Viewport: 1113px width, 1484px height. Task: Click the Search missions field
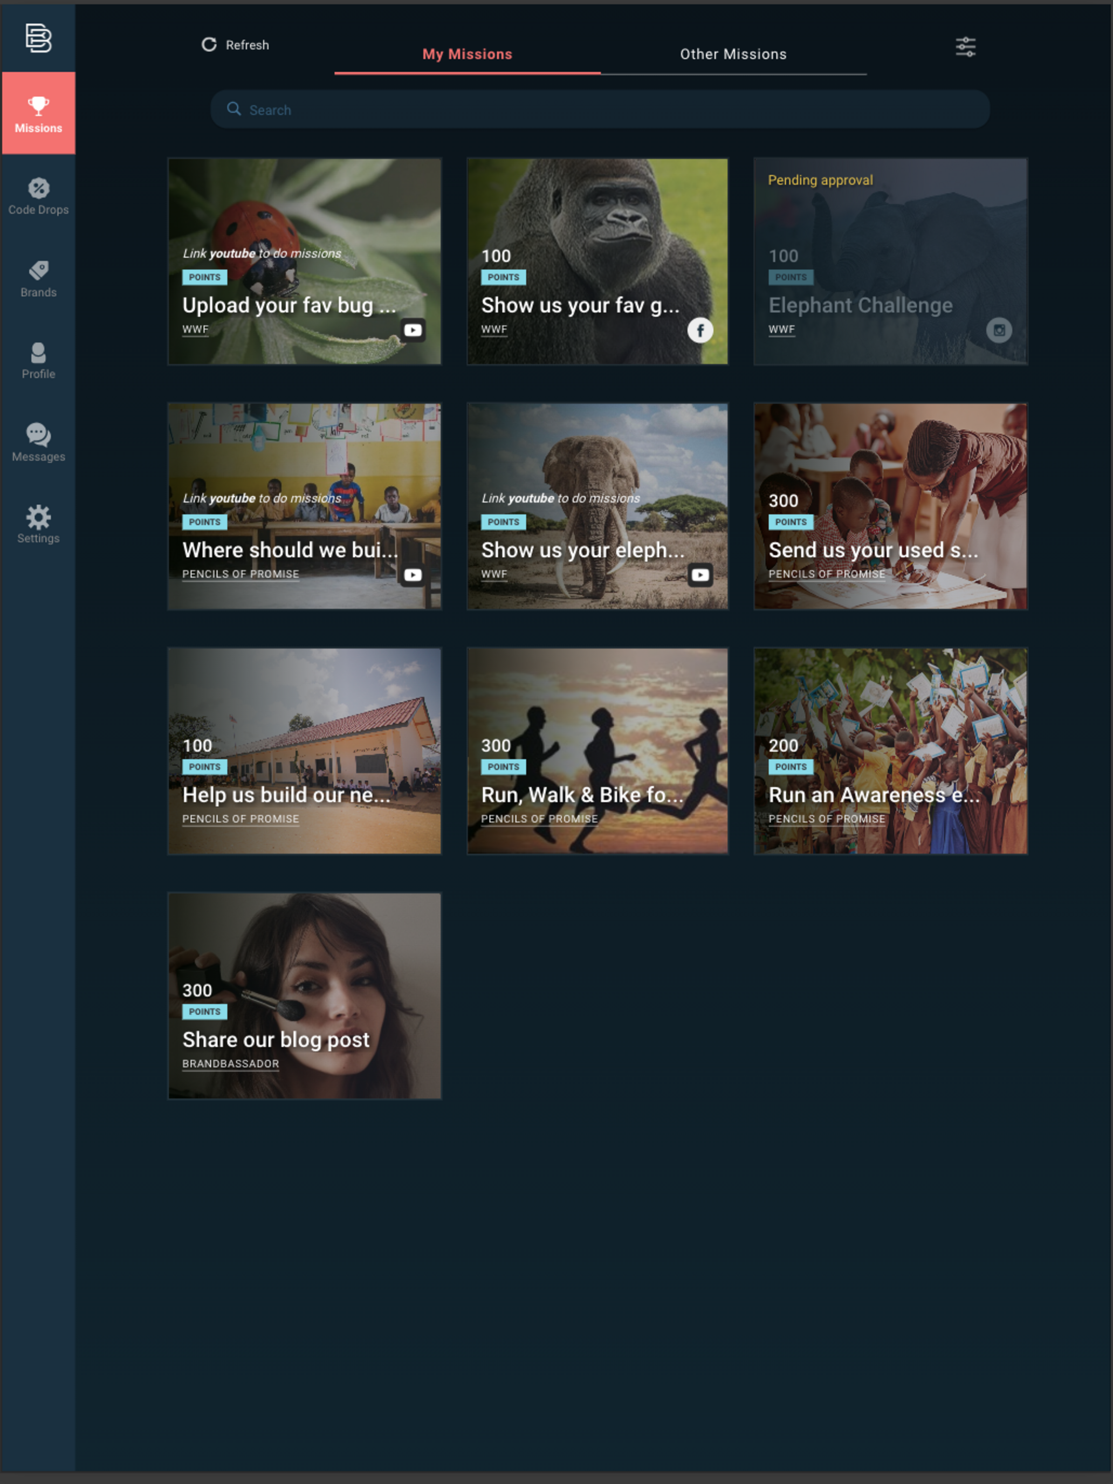tap(600, 109)
